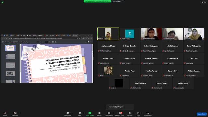Expand arrow beside Apps

click(141, 113)
